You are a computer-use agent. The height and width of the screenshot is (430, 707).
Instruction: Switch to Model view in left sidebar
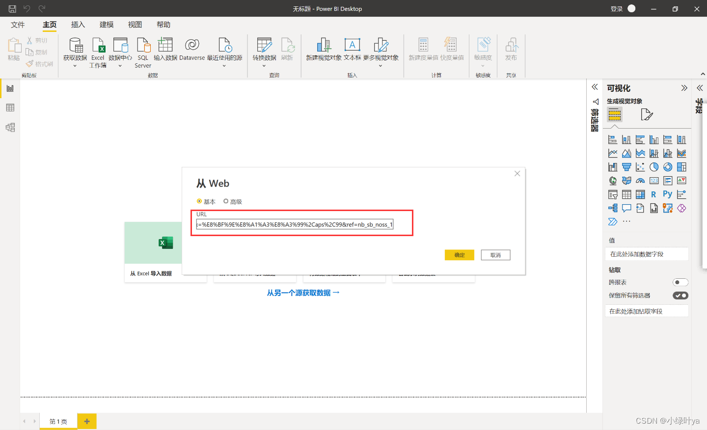pyautogui.click(x=10, y=128)
